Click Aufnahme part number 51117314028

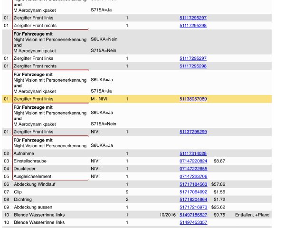(193, 153)
